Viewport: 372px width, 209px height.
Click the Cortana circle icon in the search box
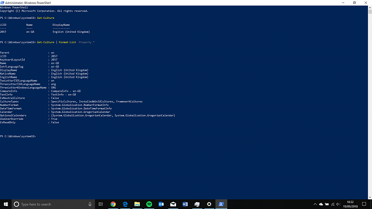16,204
